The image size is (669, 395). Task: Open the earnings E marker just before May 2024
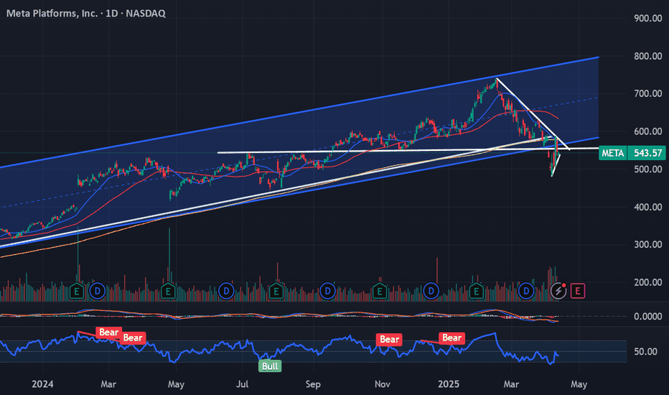click(168, 292)
